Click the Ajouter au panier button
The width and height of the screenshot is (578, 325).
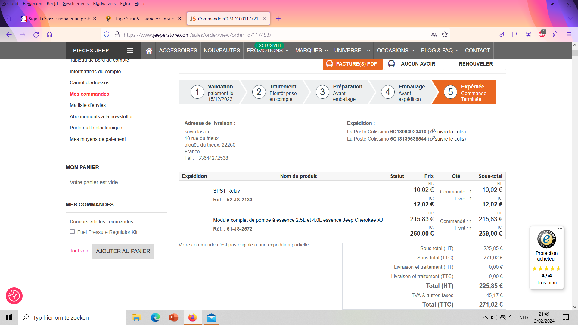click(123, 251)
